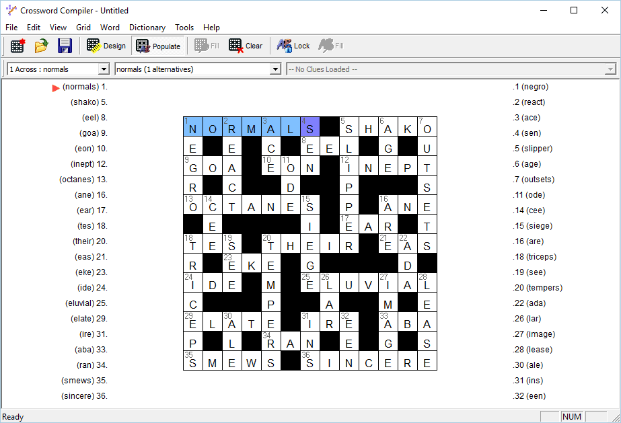Screen dimensions: 621x423
Task: Select across entry '(smews) 35.'
Action: (x=84, y=380)
